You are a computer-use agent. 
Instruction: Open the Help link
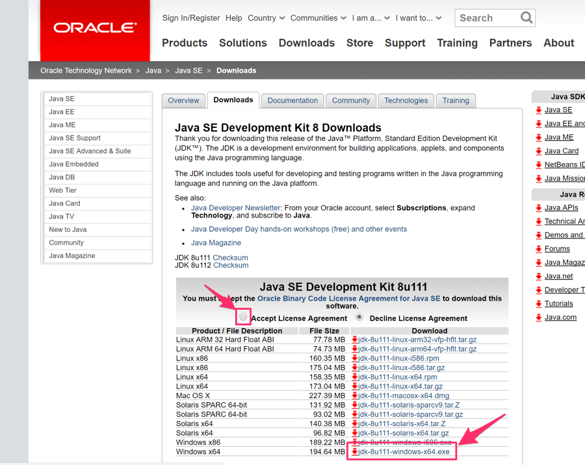pos(233,18)
